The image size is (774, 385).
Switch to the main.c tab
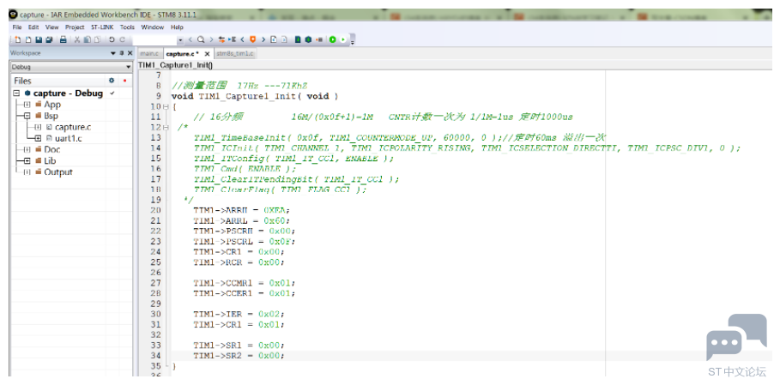pyautogui.click(x=149, y=54)
